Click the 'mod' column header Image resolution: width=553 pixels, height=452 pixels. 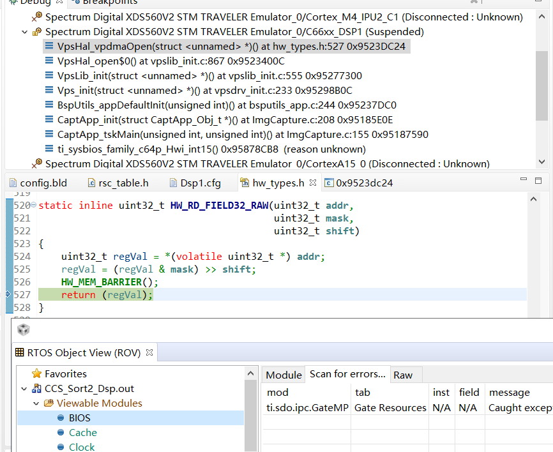[x=278, y=393]
